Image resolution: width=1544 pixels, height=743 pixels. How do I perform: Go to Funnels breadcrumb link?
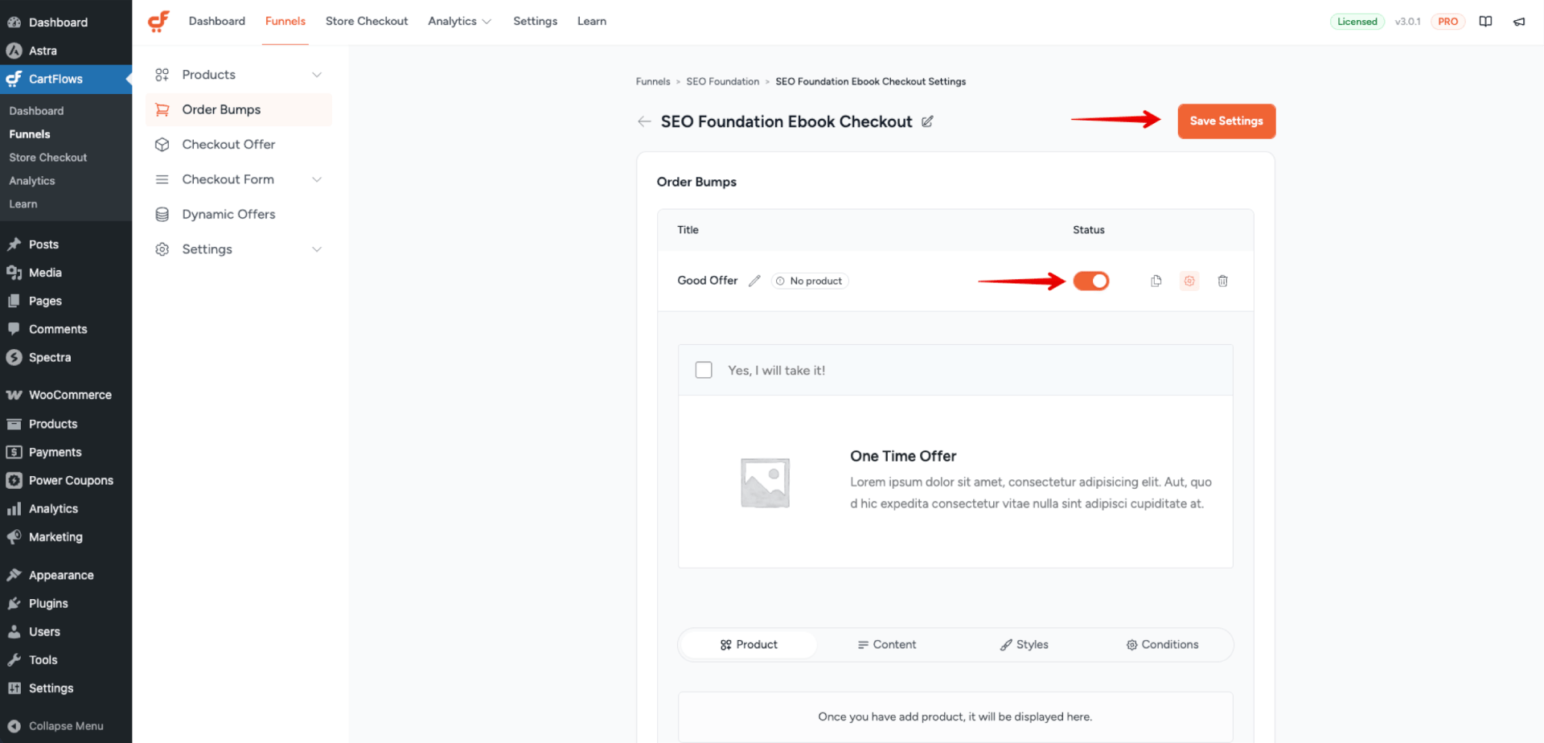pos(653,81)
